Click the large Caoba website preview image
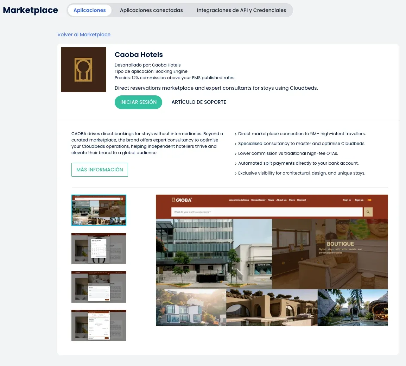Viewport: 406px width, 366px height. coord(272,260)
